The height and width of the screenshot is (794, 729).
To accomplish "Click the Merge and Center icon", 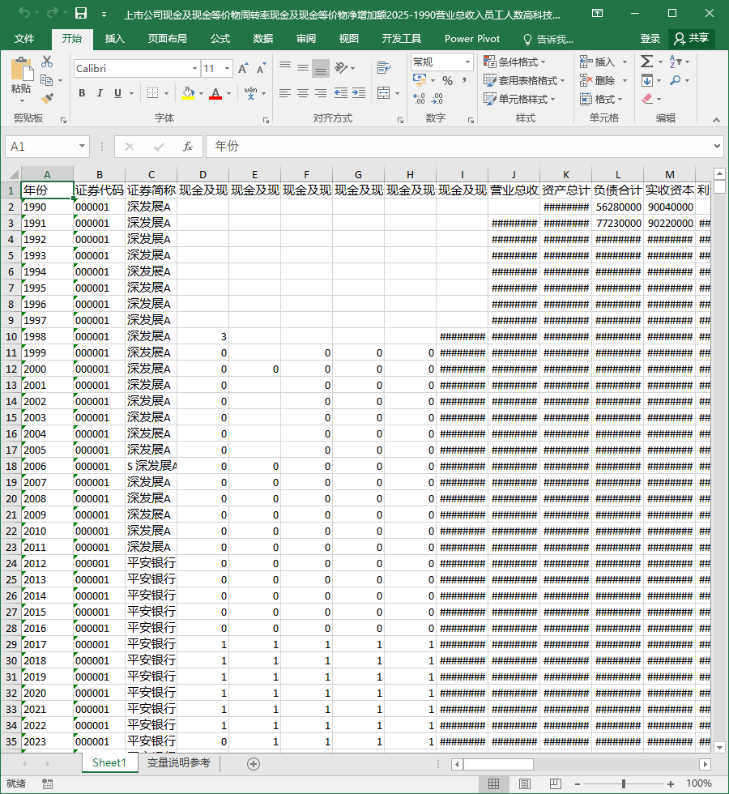I will 384,93.
